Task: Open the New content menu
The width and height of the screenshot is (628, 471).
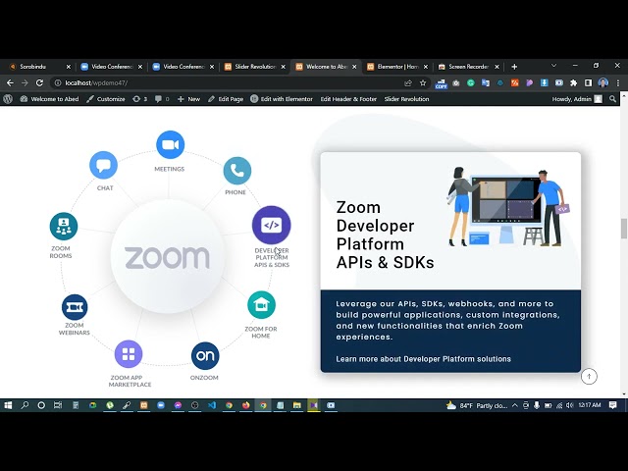Action: tap(188, 99)
